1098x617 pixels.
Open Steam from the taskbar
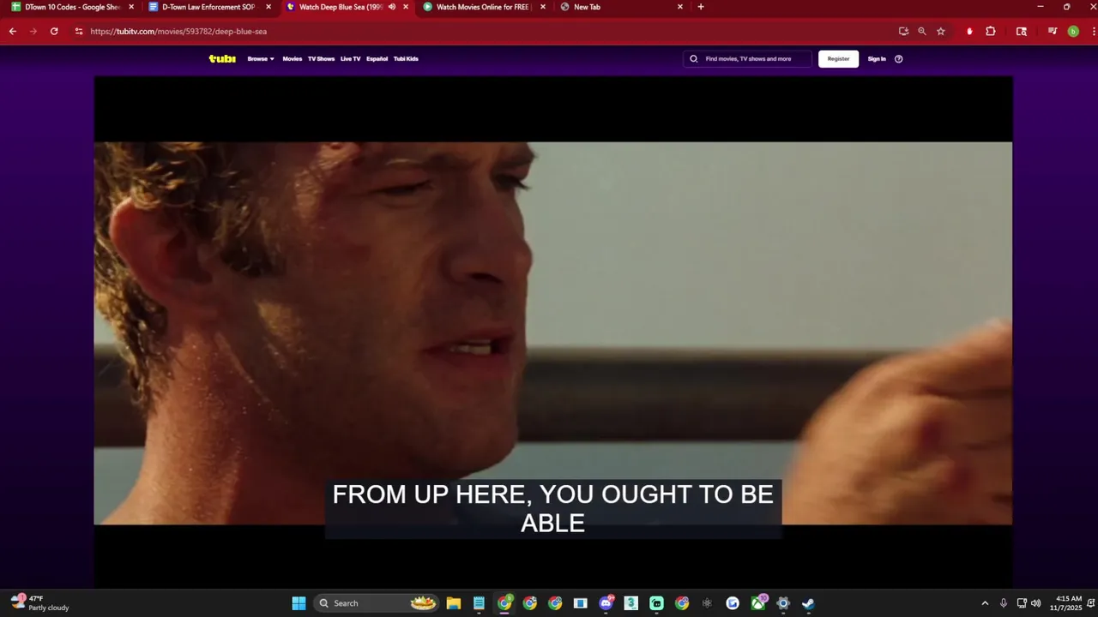[x=808, y=603]
